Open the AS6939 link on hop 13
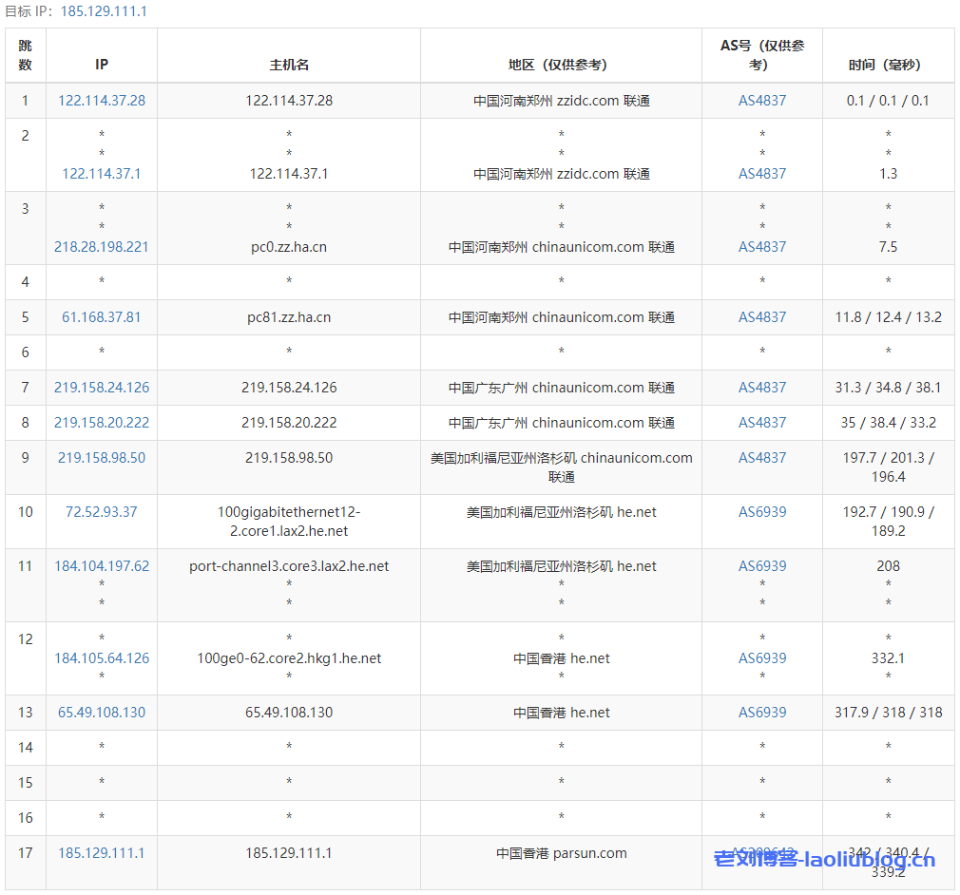This screenshot has width=960, height=895. [761, 712]
